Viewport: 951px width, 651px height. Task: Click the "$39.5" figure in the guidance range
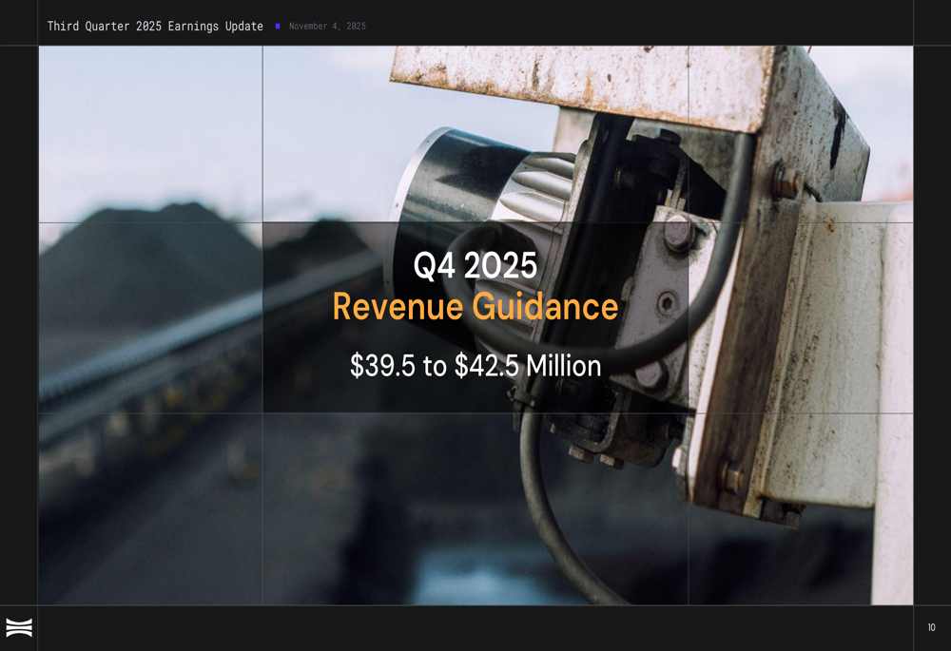382,366
